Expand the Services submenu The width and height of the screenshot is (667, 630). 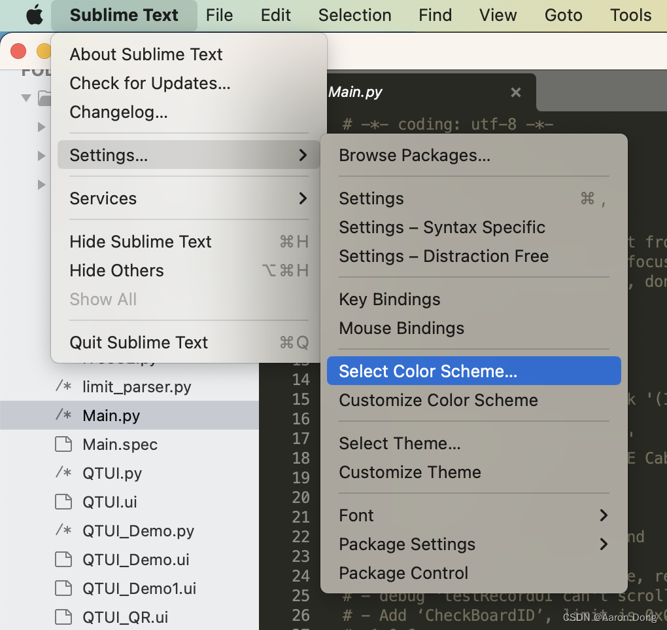189,198
